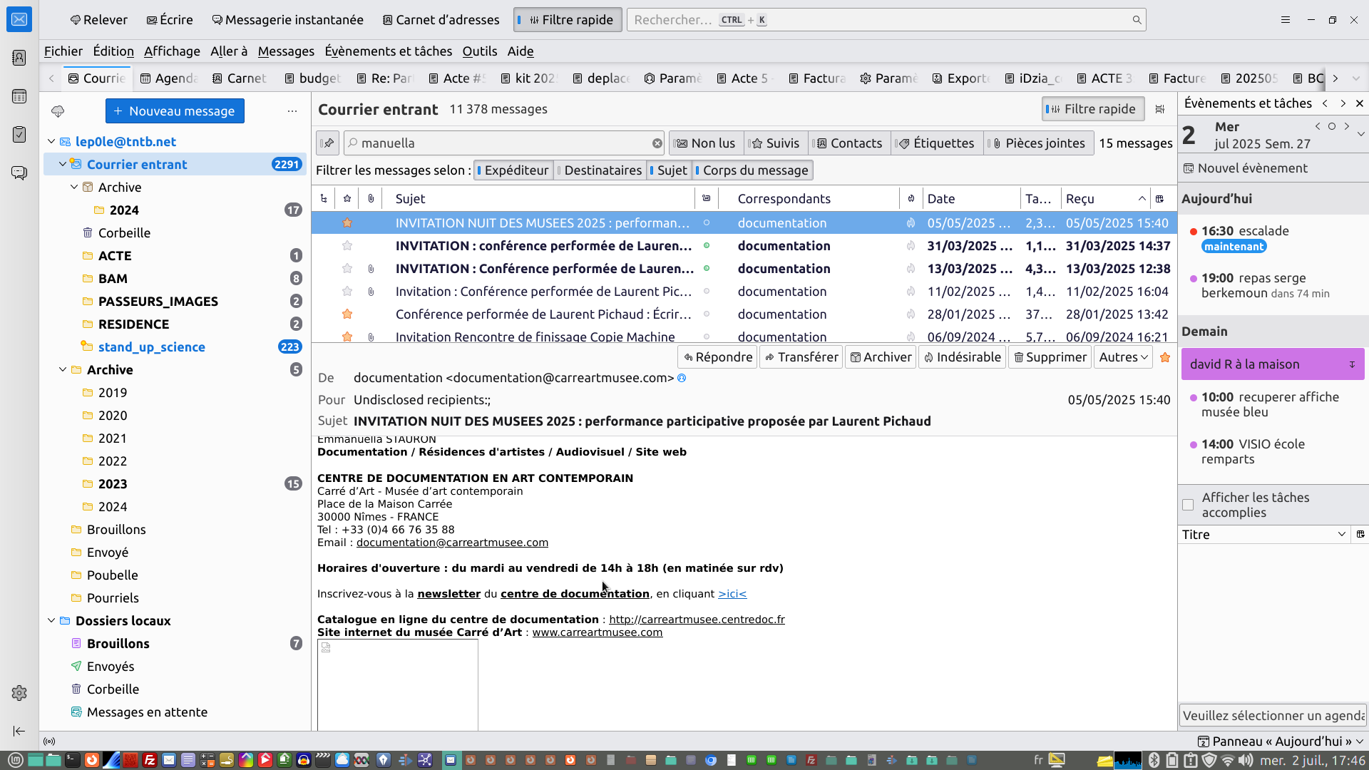Star the conférence performée message from 31/03/2025
1369x770 pixels.
[347, 246]
